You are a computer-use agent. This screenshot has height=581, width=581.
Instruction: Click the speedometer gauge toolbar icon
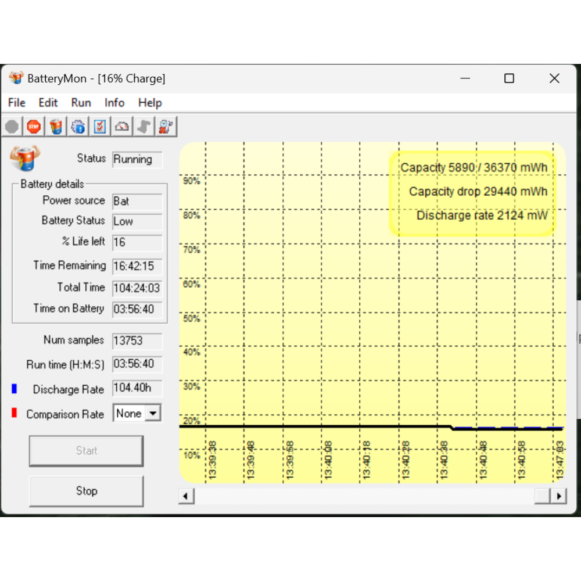tap(122, 127)
